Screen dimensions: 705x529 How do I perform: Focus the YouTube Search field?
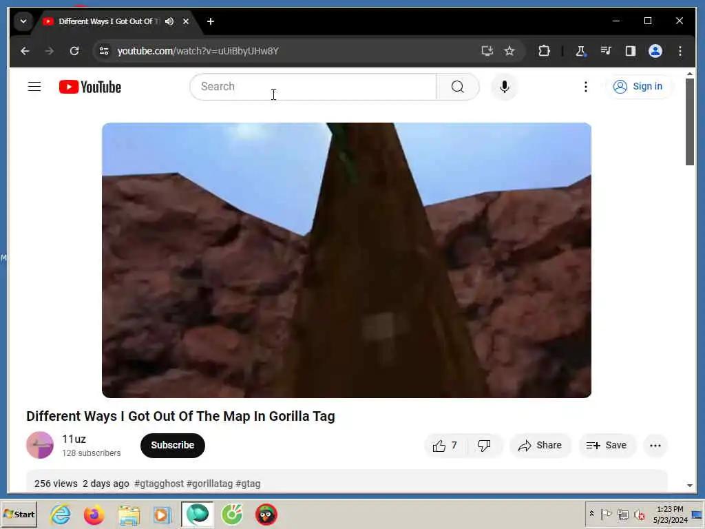313,86
